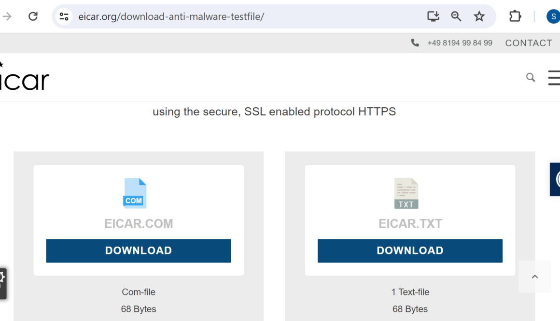Click the gray TXT file icon
The width and height of the screenshot is (560, 321).
406,193
